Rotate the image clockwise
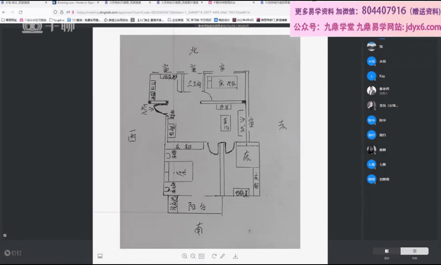 tap(214, 256)
